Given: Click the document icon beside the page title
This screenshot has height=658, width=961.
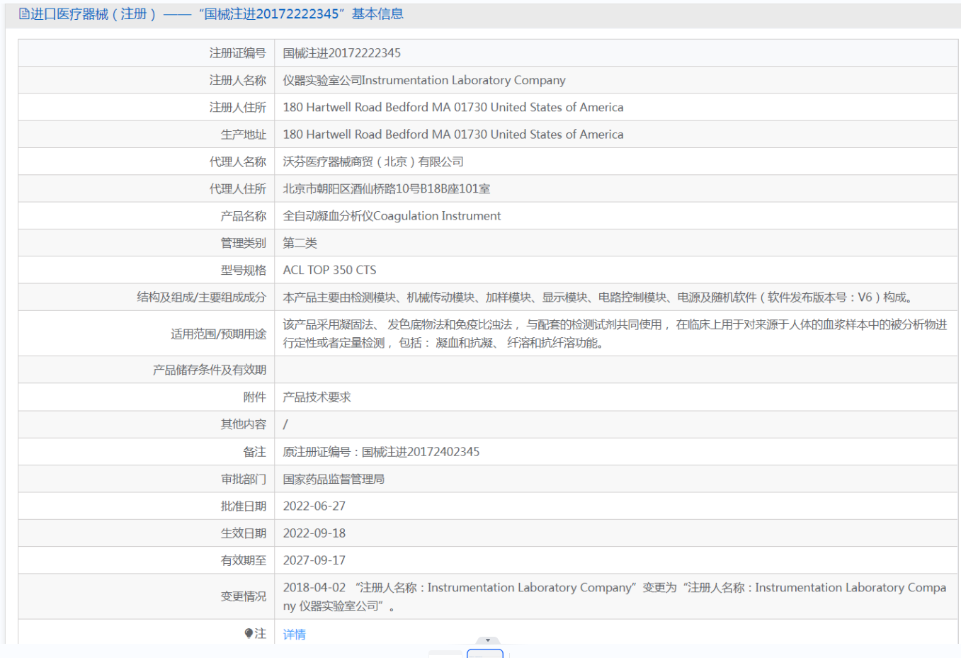Looking at the screenshot, I should [24, 14].
